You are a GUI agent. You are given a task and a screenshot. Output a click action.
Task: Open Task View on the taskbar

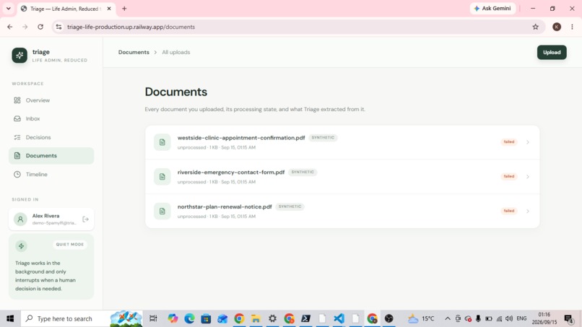(x=153, y=318)
